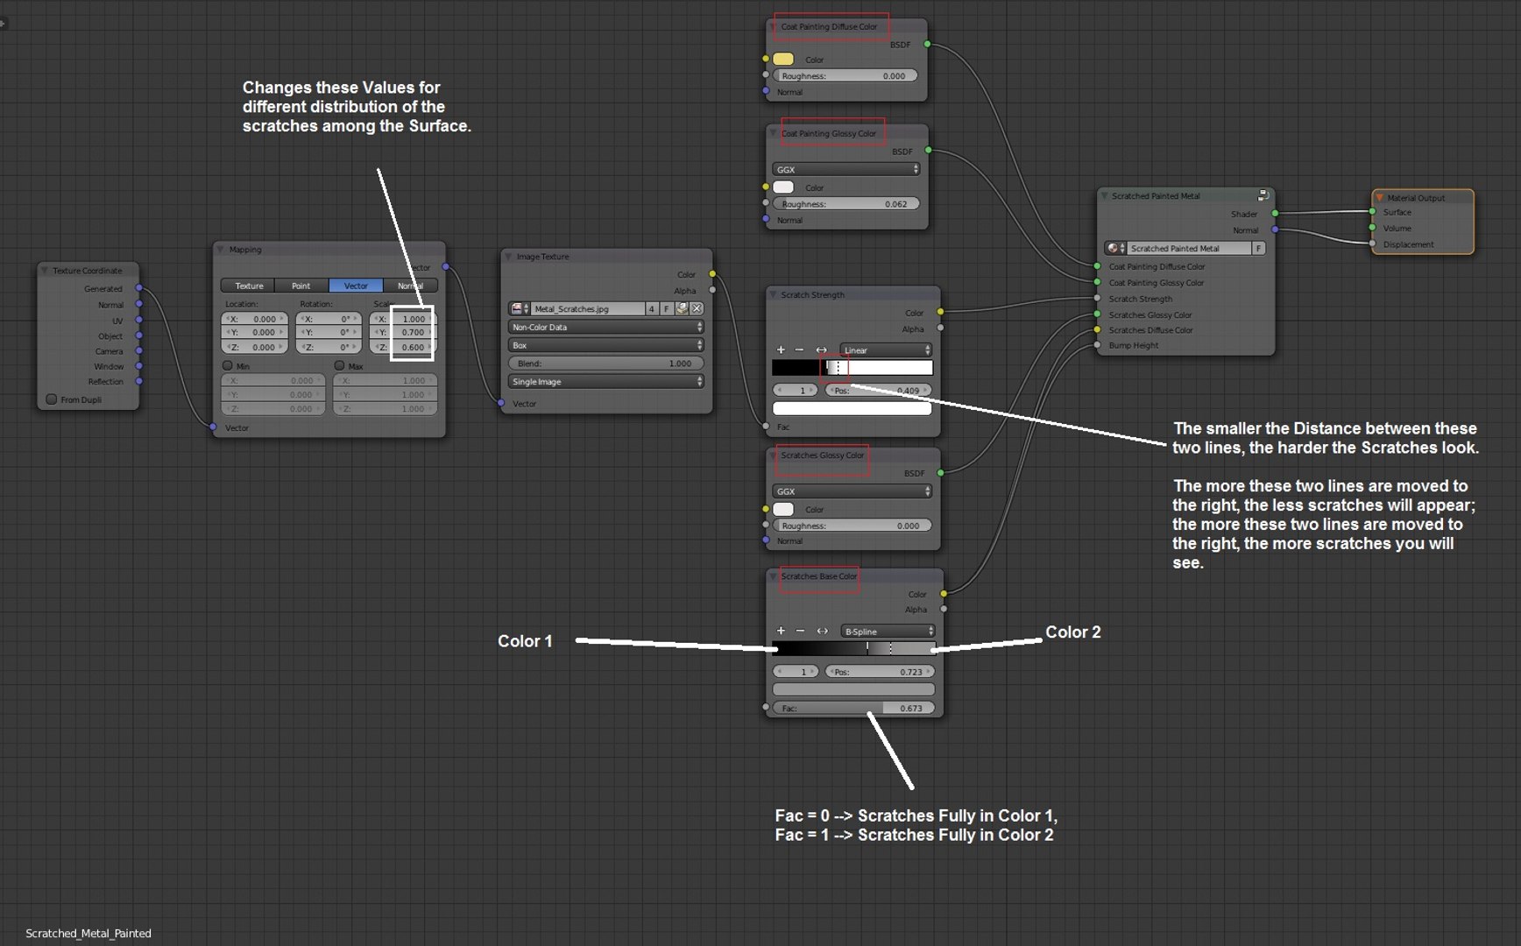The image size is (1521, 946).
Task: Collapse the Mapping node with its triangle
Action: point(221,250)
